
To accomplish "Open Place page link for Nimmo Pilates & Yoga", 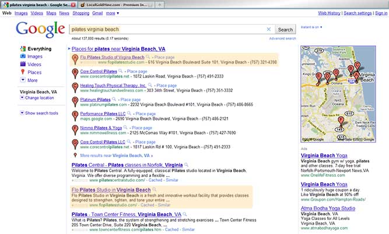I will [x=142, y=128].
